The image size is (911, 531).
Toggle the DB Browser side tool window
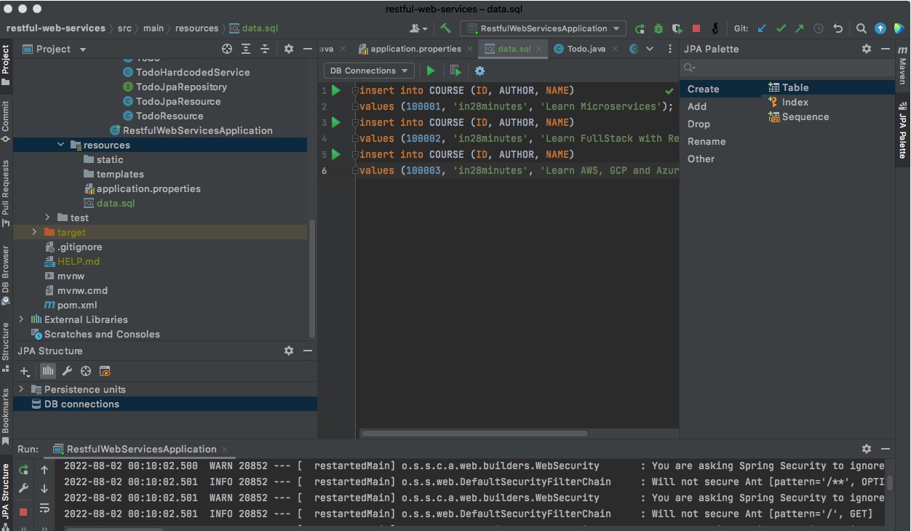click(x=6, y=274)
